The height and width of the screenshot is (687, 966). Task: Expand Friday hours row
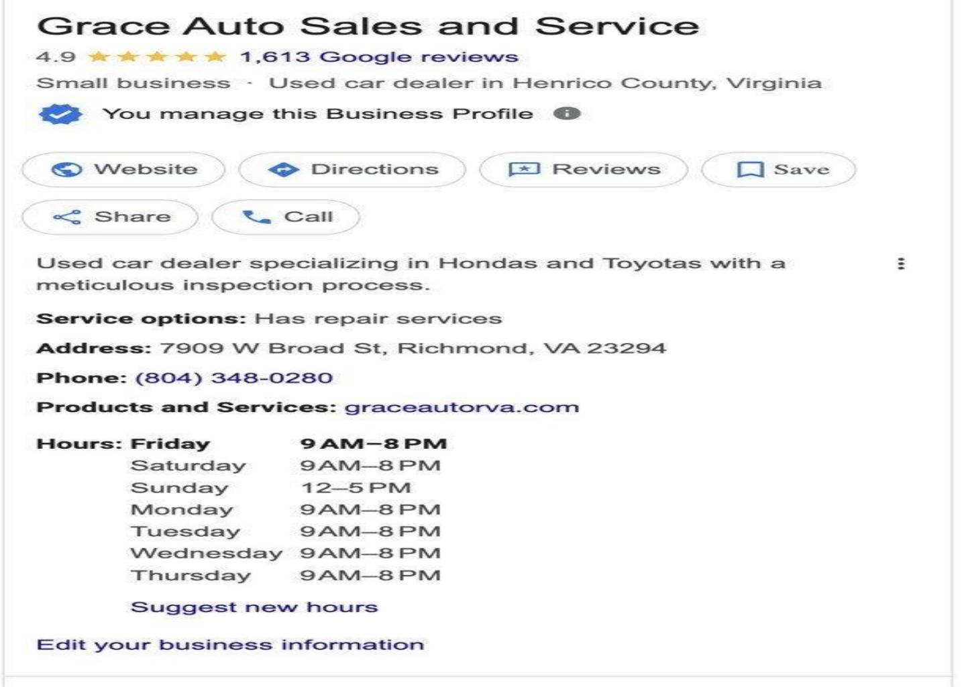coord(241,443)
